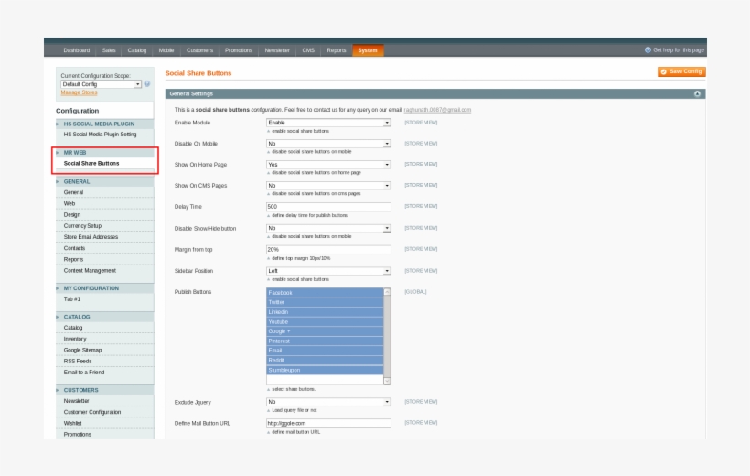
Task: Click the configuration scope help icon
Action: pyautogui.click(x=147, y=84)
